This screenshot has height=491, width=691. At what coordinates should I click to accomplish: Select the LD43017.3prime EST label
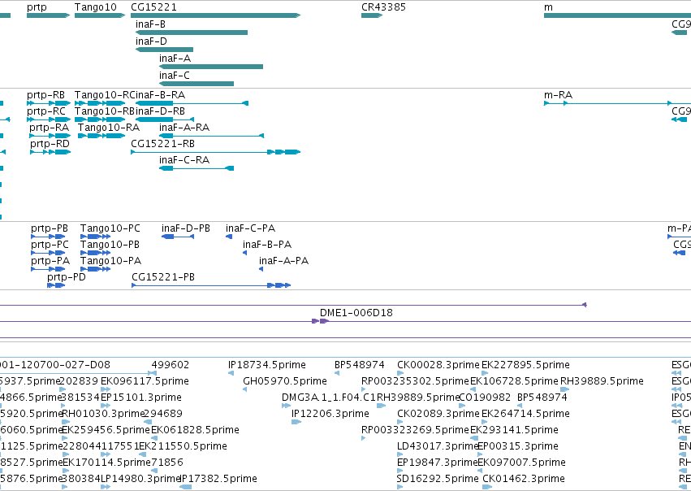438,446
